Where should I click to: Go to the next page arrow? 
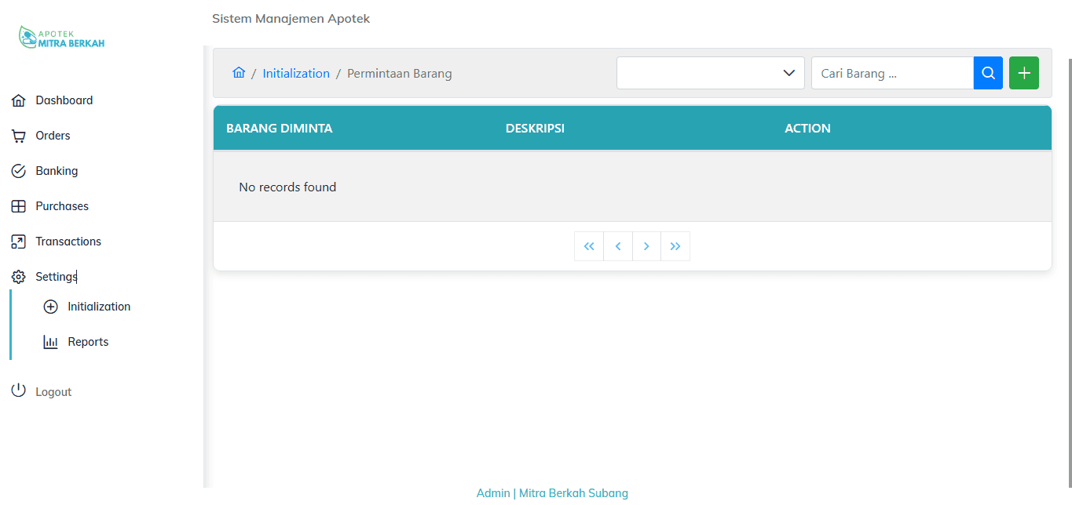coord(646,246)
